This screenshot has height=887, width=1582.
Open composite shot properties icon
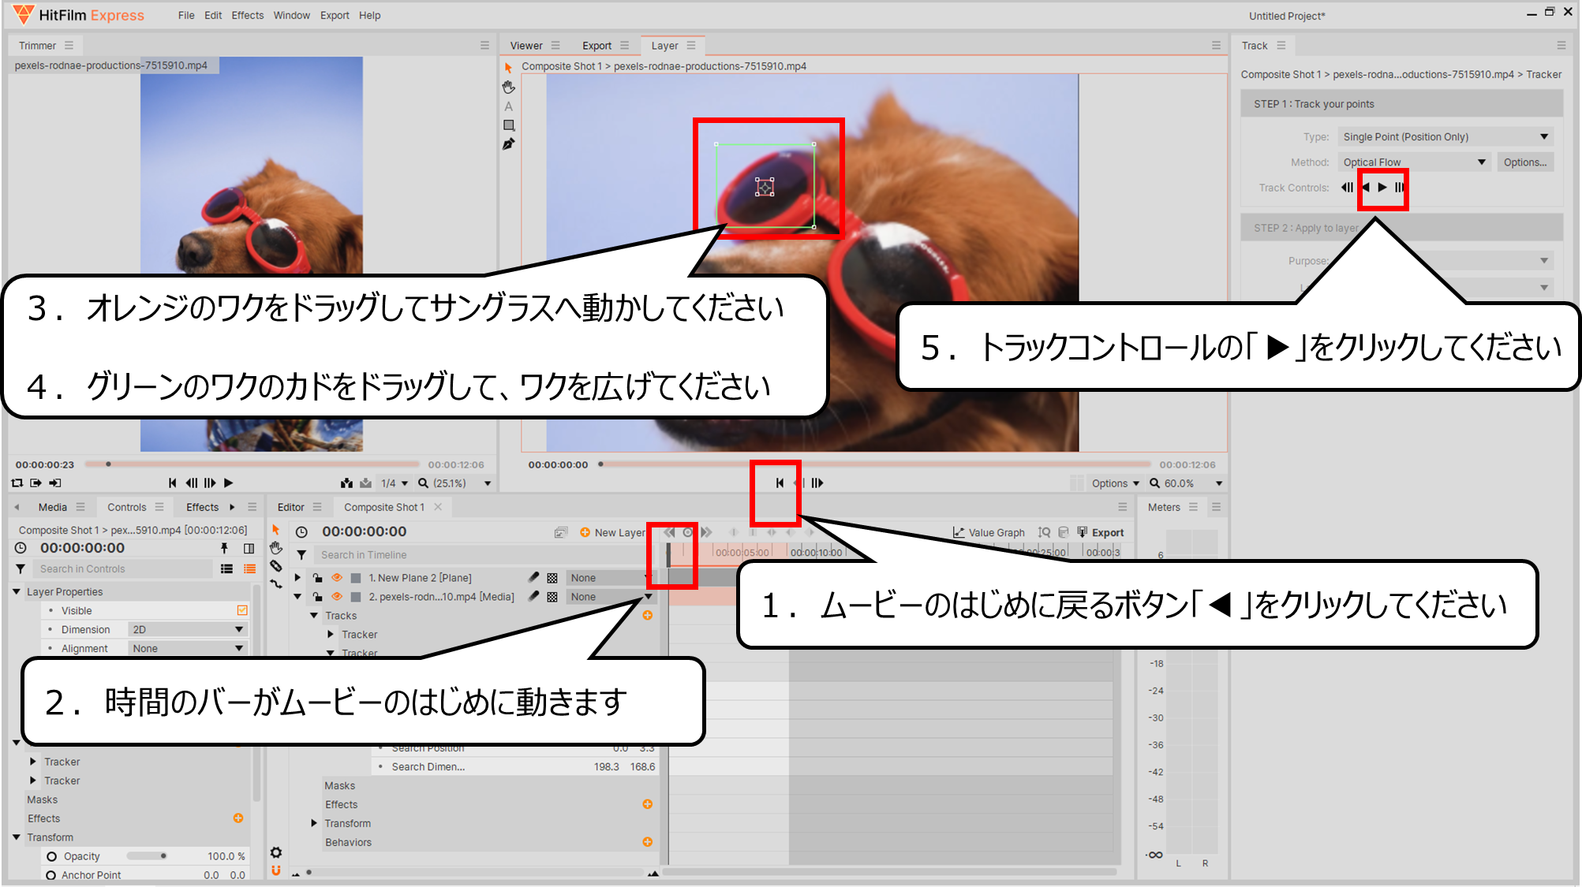tap(561, 532)
